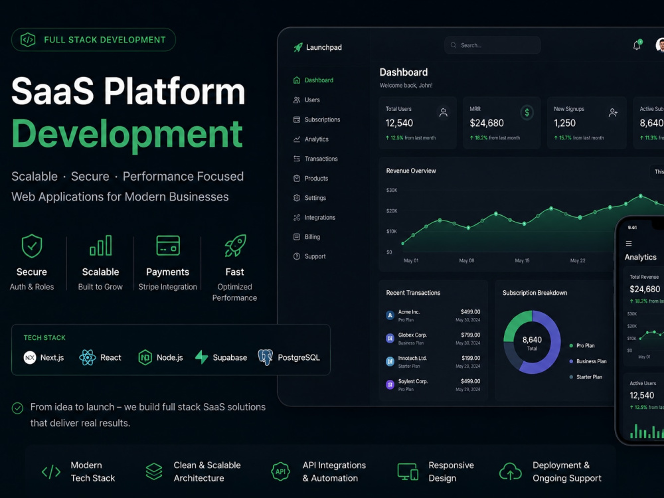Go to Subscriptions in sidebar
The height and width of the screenshot is (498, 664).
tap(317, 120)
